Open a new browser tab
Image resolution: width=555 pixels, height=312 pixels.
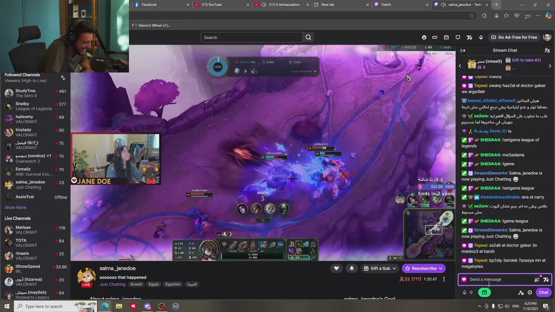coord(496,5)
